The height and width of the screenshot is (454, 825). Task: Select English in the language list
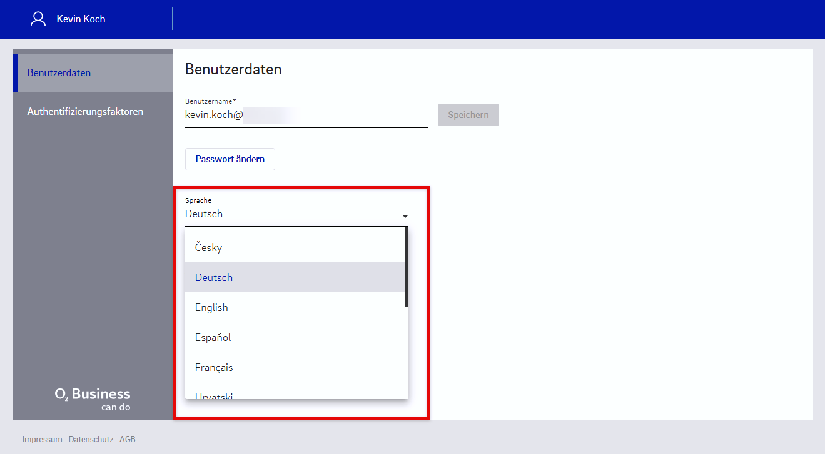click(x=211, y=307)
